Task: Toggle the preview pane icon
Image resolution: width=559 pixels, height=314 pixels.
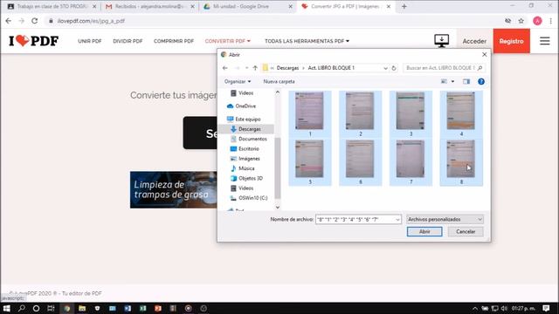Action: 466,81
